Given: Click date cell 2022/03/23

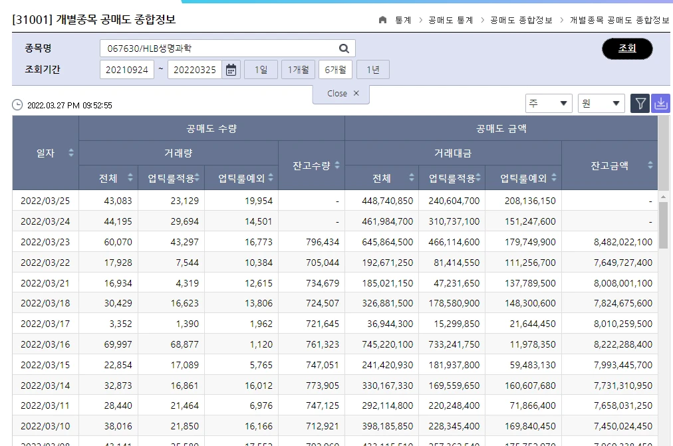Looking at the screenshot, I should (x=45, y=242).
